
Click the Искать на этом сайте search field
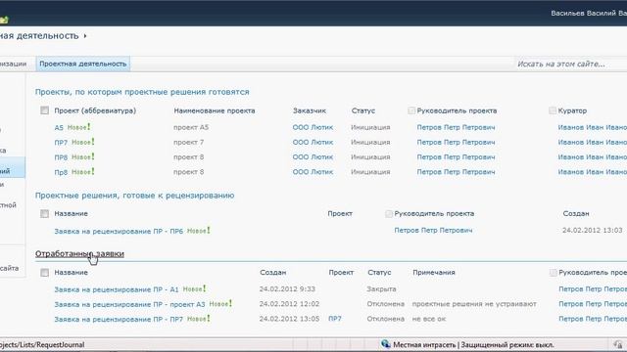570,64
